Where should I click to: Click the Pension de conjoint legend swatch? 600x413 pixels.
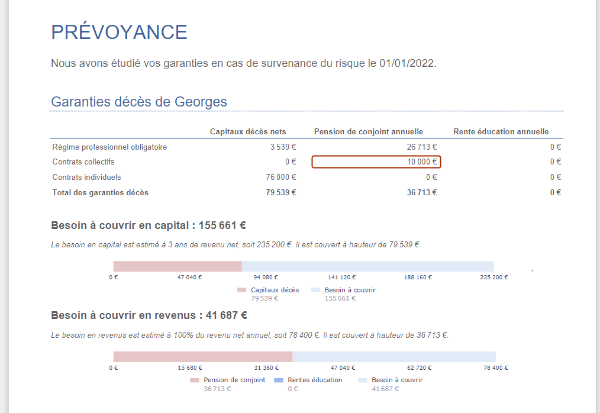195,380
